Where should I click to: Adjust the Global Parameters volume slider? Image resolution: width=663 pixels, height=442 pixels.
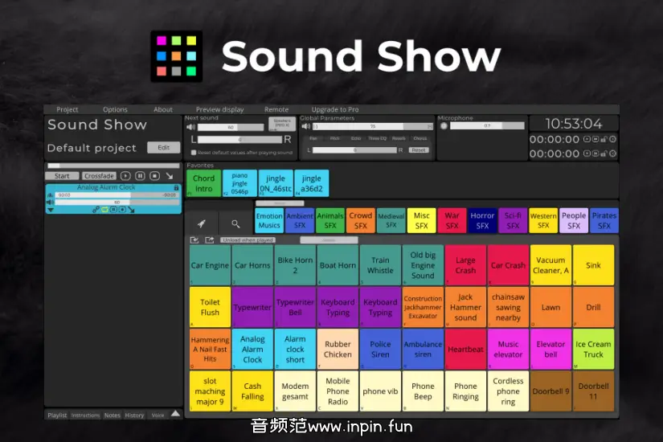[373, 126]
